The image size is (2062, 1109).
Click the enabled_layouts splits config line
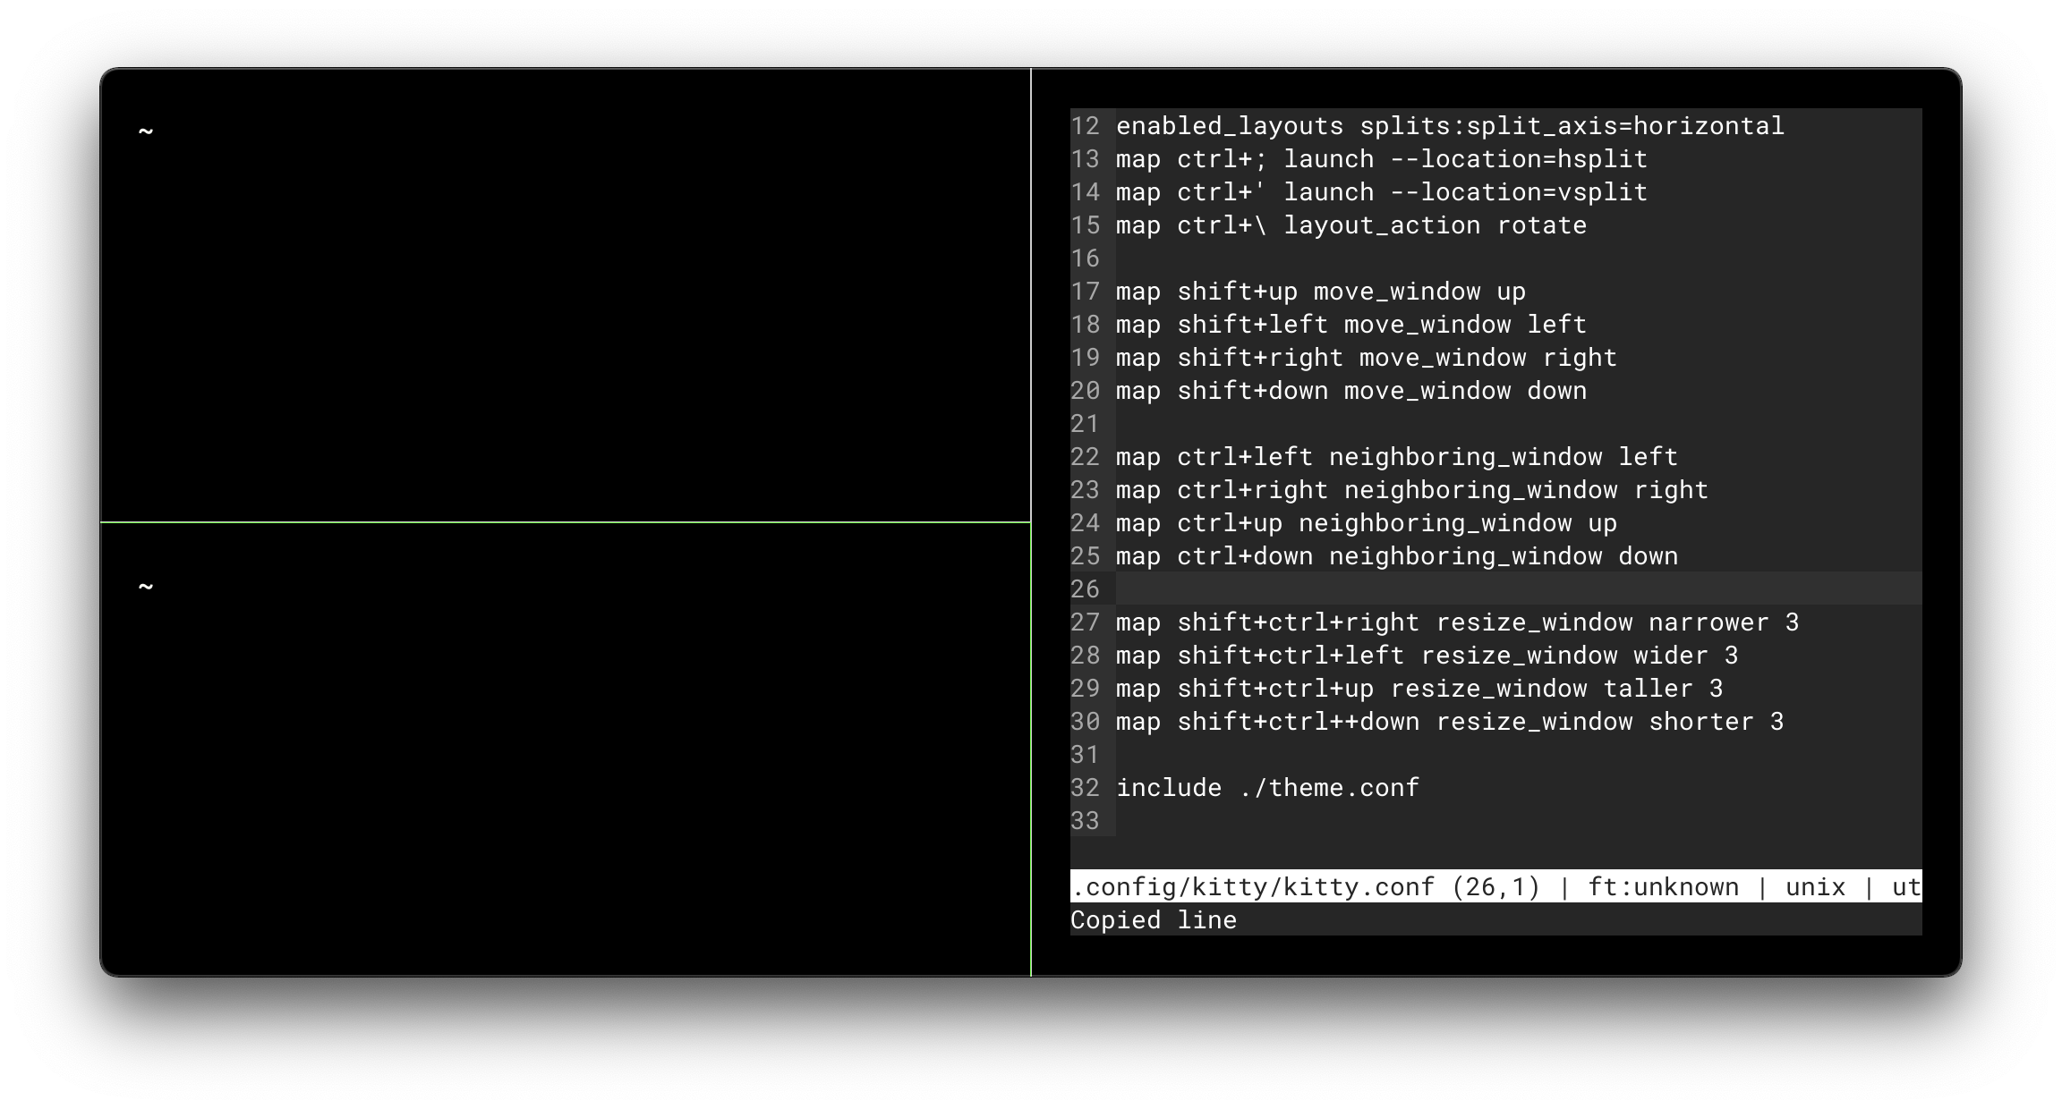(1448, 125)
